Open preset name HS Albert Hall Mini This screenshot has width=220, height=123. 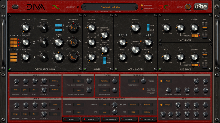pyautogui.click(x=110, y=7)
